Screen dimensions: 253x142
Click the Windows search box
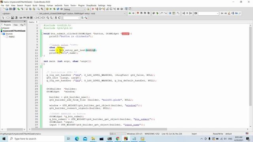[36, 138]
